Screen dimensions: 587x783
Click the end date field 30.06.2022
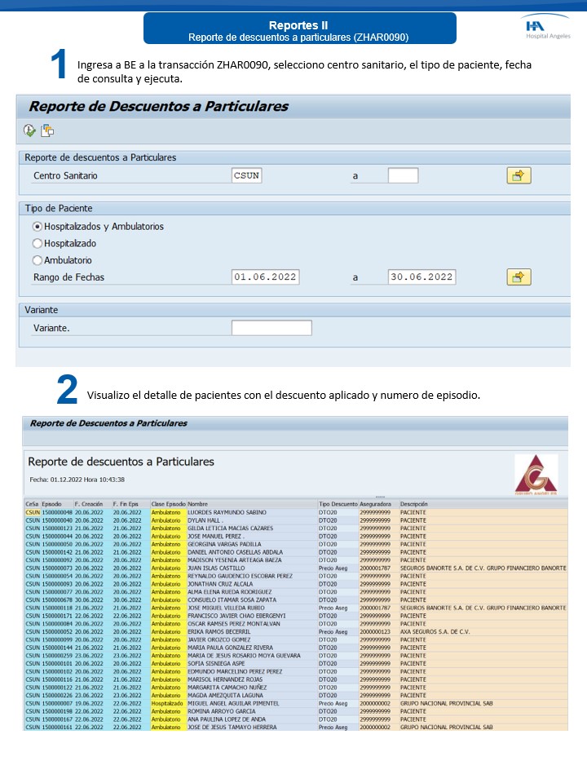421,276
